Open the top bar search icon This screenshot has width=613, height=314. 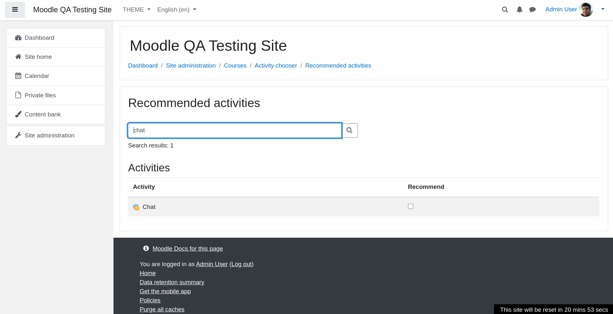tap(505, 10)
